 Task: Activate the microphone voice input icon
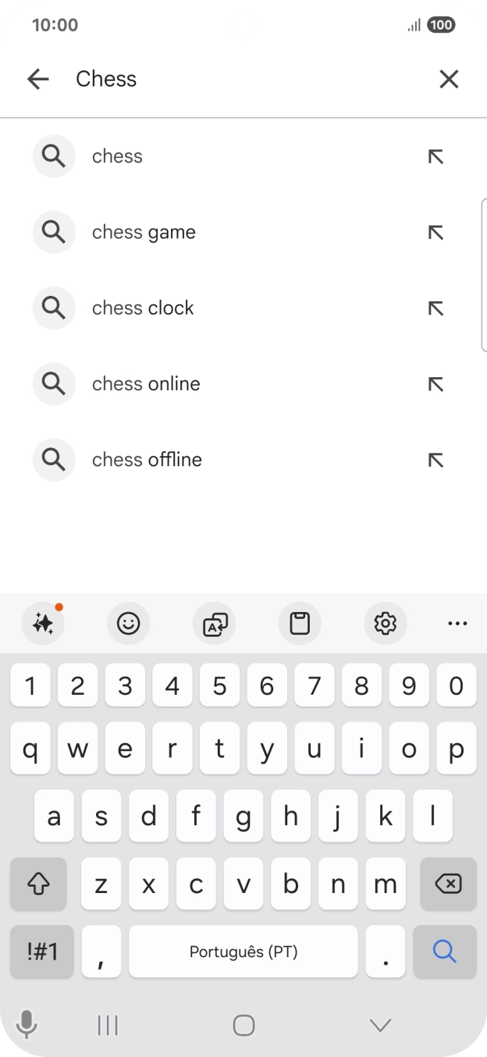27,1025
